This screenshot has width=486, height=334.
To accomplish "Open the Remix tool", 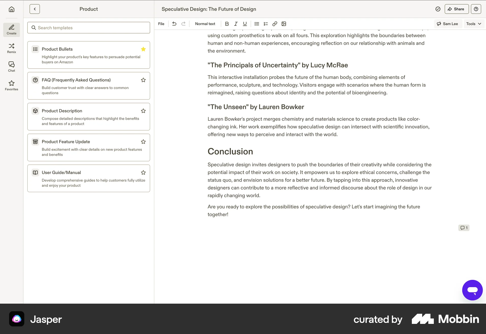I will pos(11,48).
